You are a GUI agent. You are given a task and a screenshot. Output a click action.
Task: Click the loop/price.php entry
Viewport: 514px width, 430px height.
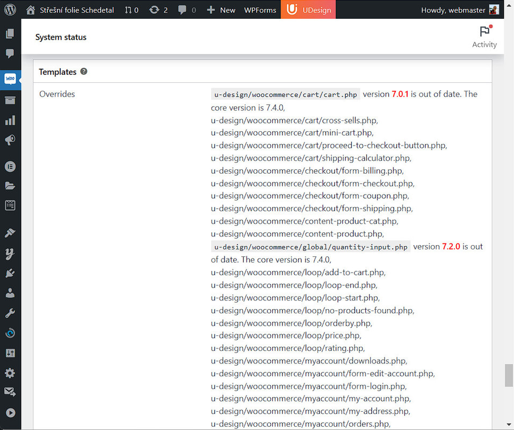tap(286, 335)
